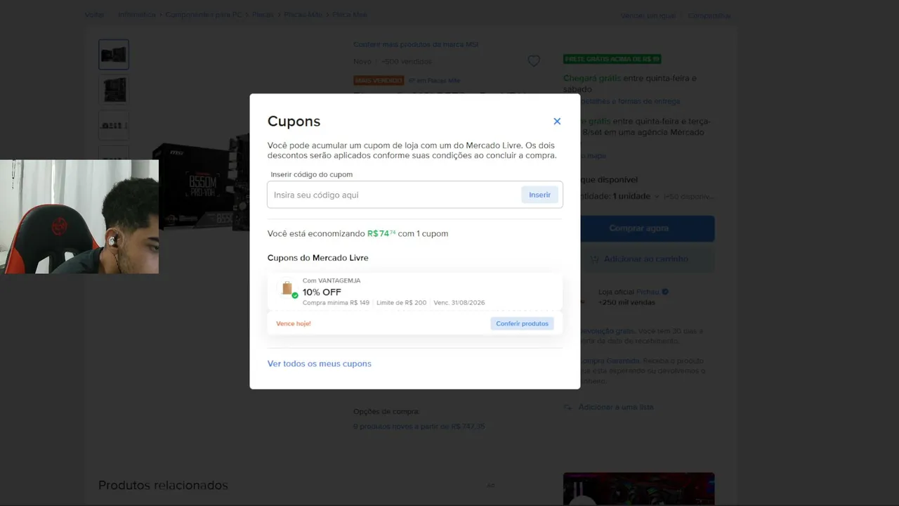Click the Adicionar a uma lista link

tap(616, 407)
